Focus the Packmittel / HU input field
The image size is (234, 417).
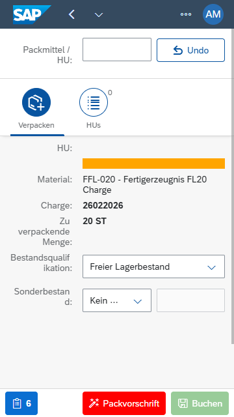pos(117,50)
